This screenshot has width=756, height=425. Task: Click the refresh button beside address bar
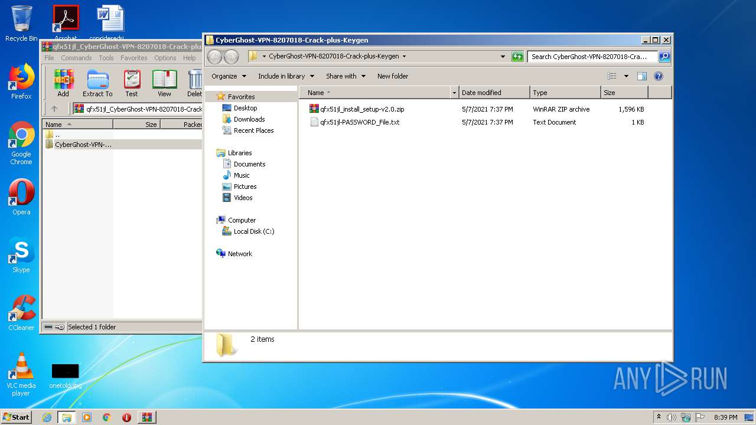point(517,57)
